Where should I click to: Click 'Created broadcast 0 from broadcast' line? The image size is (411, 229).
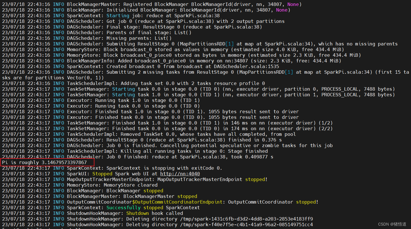(140, 66)
